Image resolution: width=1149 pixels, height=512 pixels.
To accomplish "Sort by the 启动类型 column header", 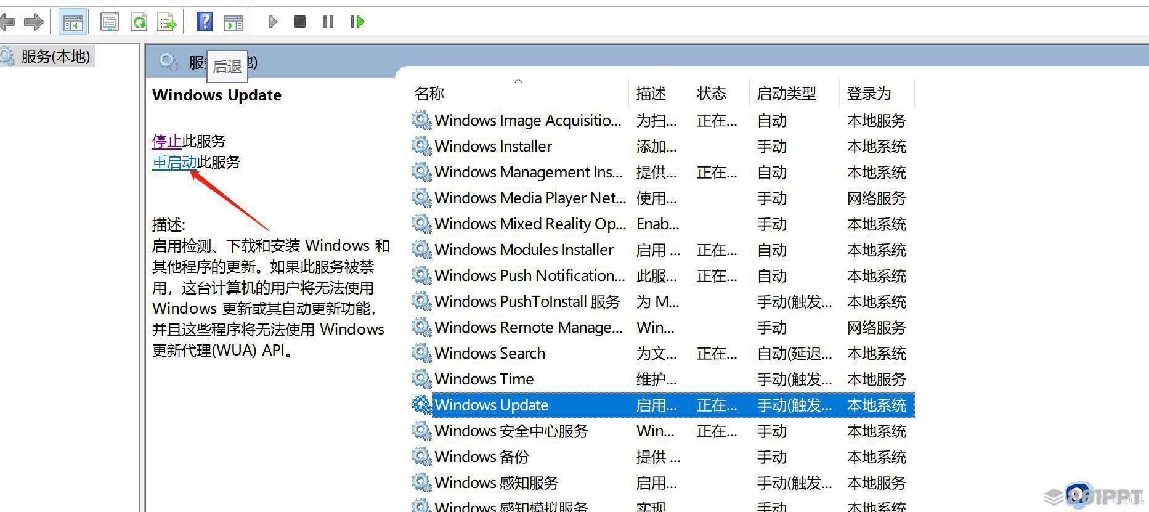I will pyautogui.click(x=787, y=94).
